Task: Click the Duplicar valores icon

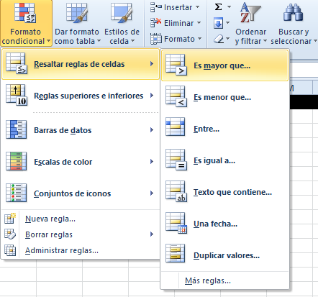Action: (x=176, y=253)
